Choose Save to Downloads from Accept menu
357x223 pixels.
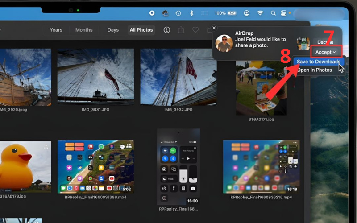coord(319,62)
